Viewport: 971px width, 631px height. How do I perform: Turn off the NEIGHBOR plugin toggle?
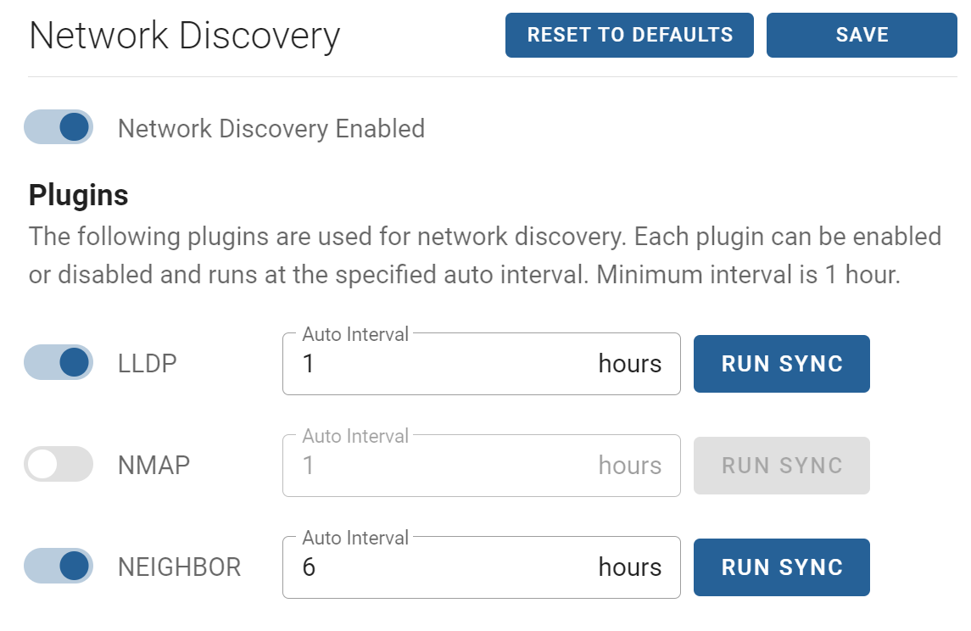(x=59, y=566)
